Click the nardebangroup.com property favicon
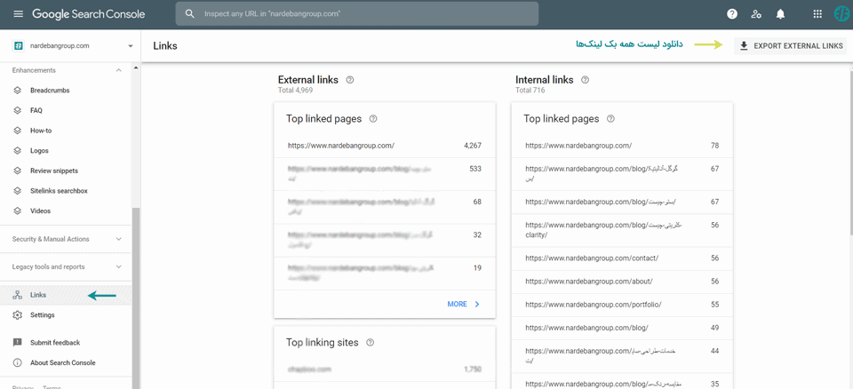This screenshot has height=389, width=853. (x=18, y=46)
